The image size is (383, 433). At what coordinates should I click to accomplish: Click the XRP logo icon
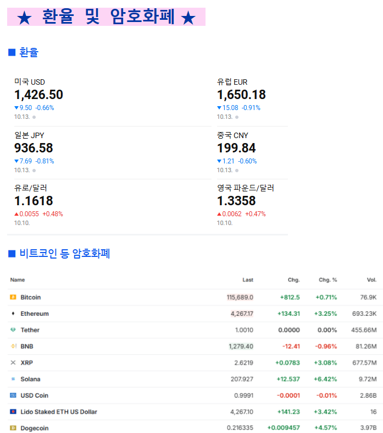[x=13, y=363]
